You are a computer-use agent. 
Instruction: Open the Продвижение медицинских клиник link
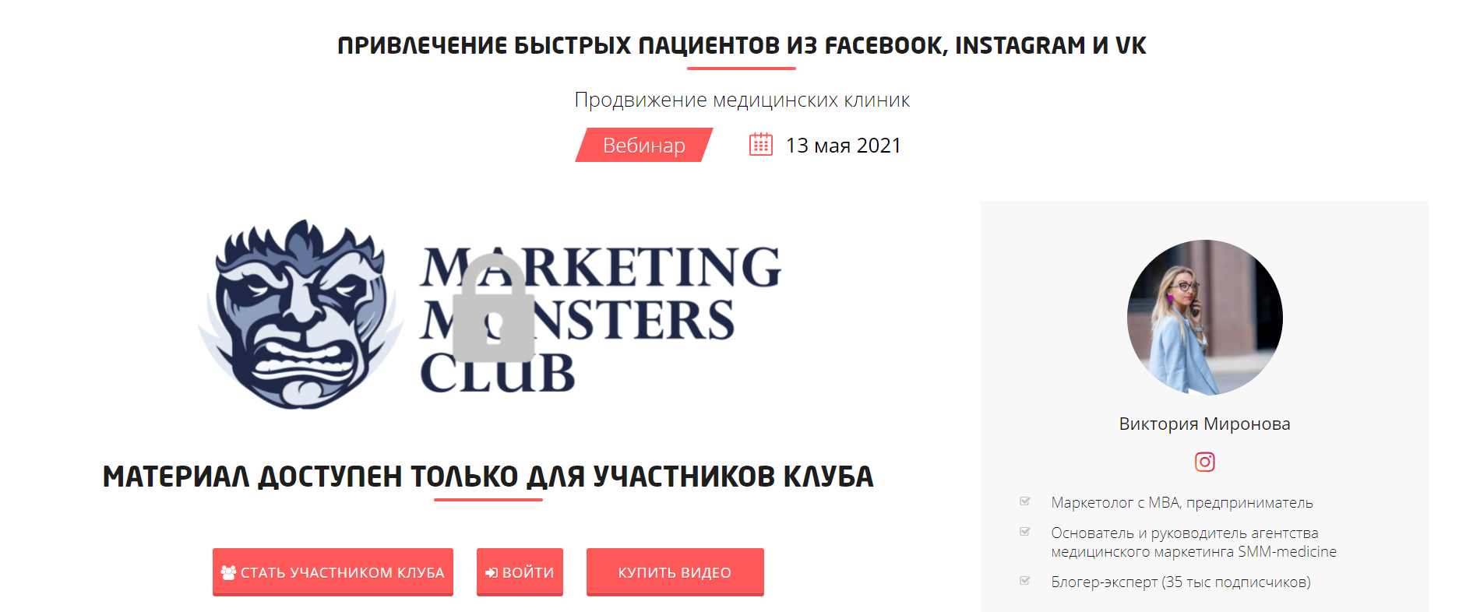742,100
